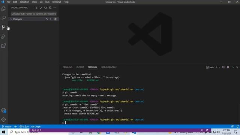Split the terminal pane
Screen dimensions: 240x135
(x=223, y=67)
